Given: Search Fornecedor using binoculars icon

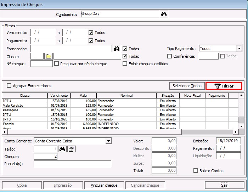Looking at the screenshot, I should 117,49.
